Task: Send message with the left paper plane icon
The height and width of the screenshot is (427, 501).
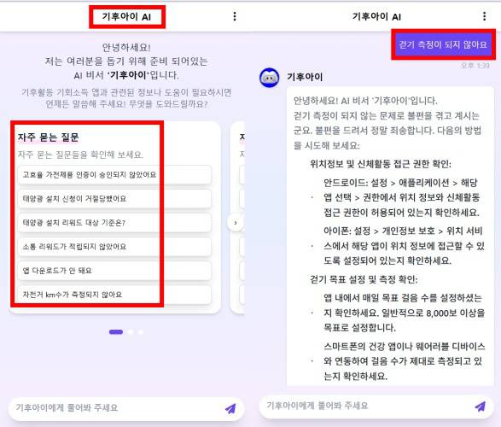Action: point(230,408)
